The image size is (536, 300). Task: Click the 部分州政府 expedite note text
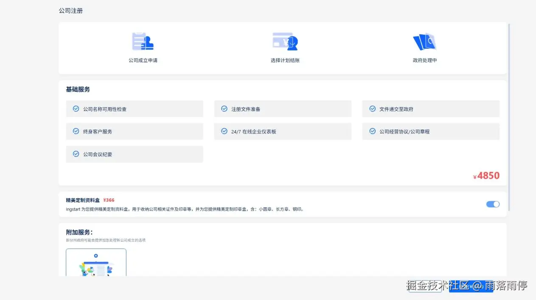coord(106,240)
